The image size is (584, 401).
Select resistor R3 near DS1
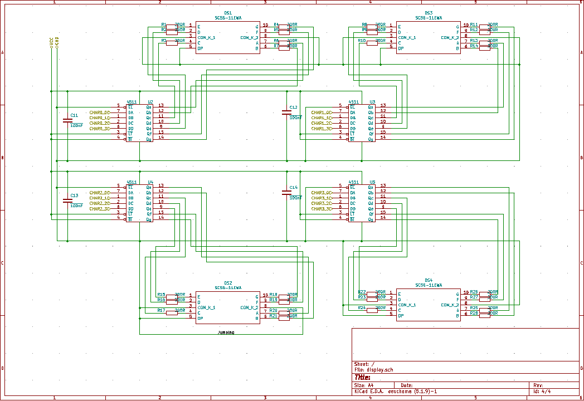pyautogui.click(x=172, y=42)
